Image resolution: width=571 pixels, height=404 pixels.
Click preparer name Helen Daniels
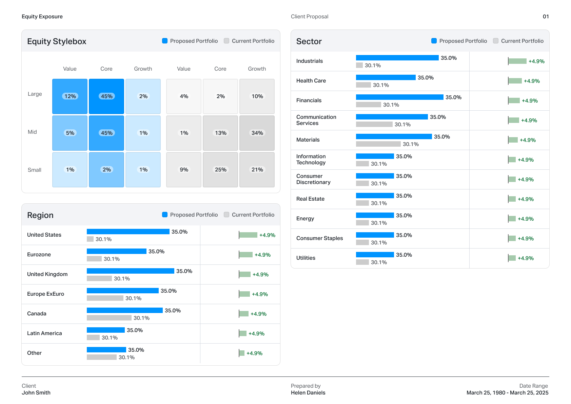point(308,393)
